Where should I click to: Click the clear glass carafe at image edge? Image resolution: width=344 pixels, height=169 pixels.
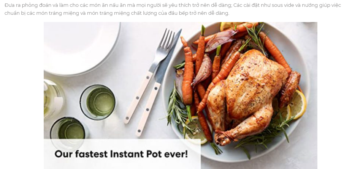pos(53,99)
